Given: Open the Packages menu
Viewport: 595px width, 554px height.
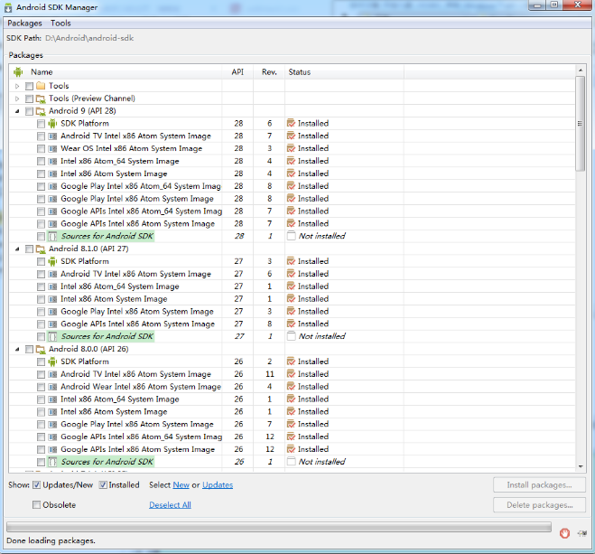Looking at the screenshot, I should [24, 23].
